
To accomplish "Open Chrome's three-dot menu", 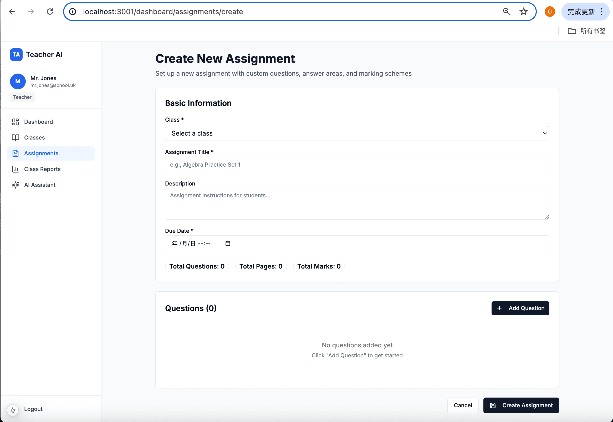I will point(601,12).
